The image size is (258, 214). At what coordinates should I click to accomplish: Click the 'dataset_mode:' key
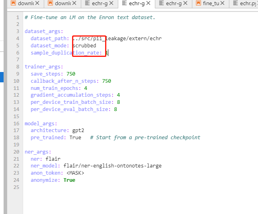pyautogui.click(x=50, y=45)
